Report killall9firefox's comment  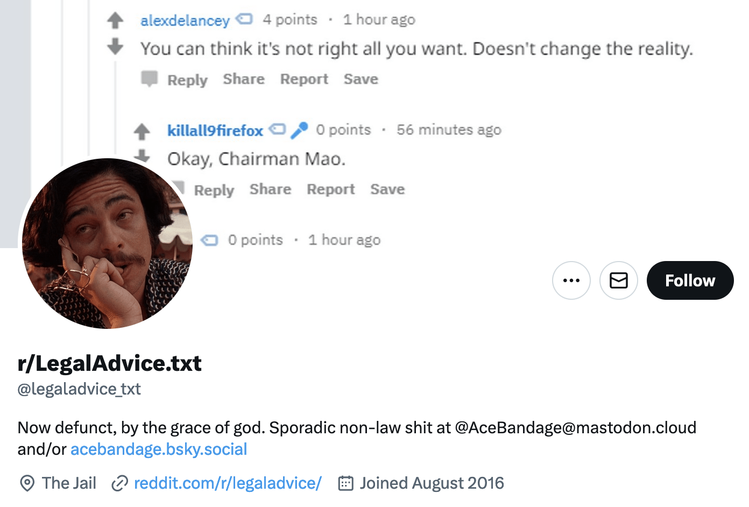[330, 189]
